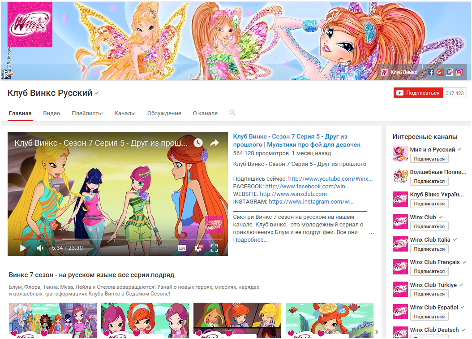The width and height of the screenshot is (472, 339).
Task: Subscribe to Мия и я Русский
Action: [x=429, y=158]
